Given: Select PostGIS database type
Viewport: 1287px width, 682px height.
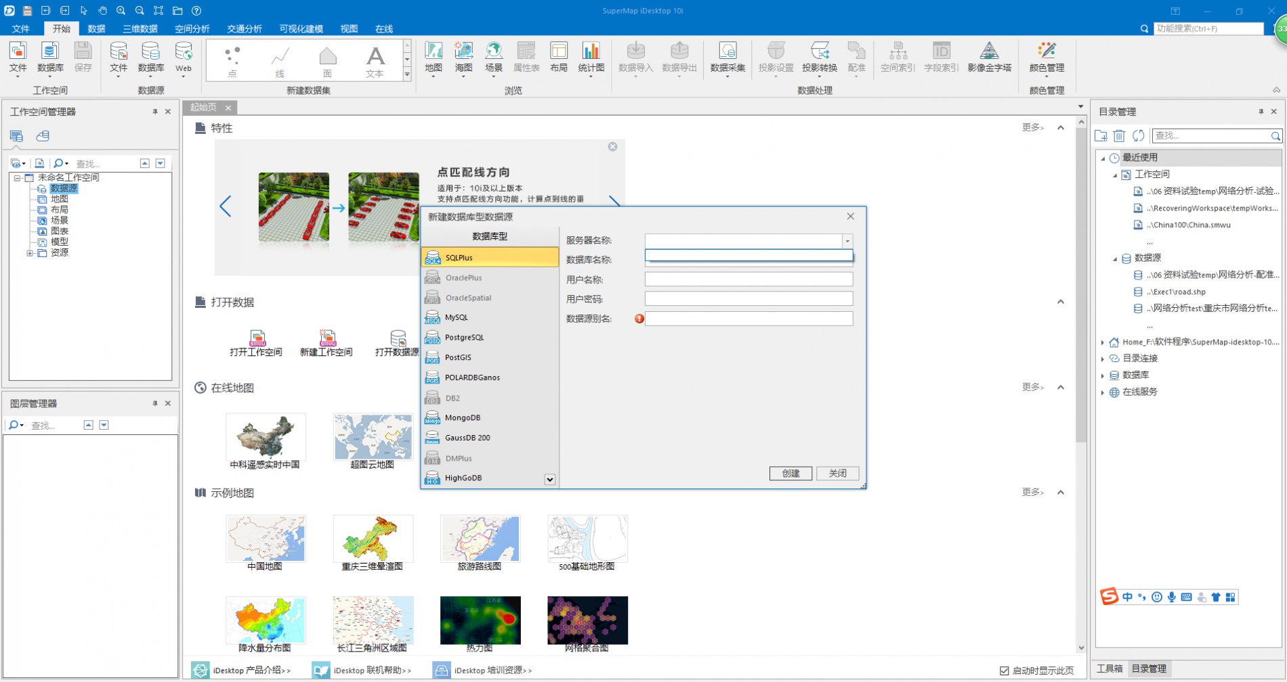Looking at the screenshot, I should [490, 357].
